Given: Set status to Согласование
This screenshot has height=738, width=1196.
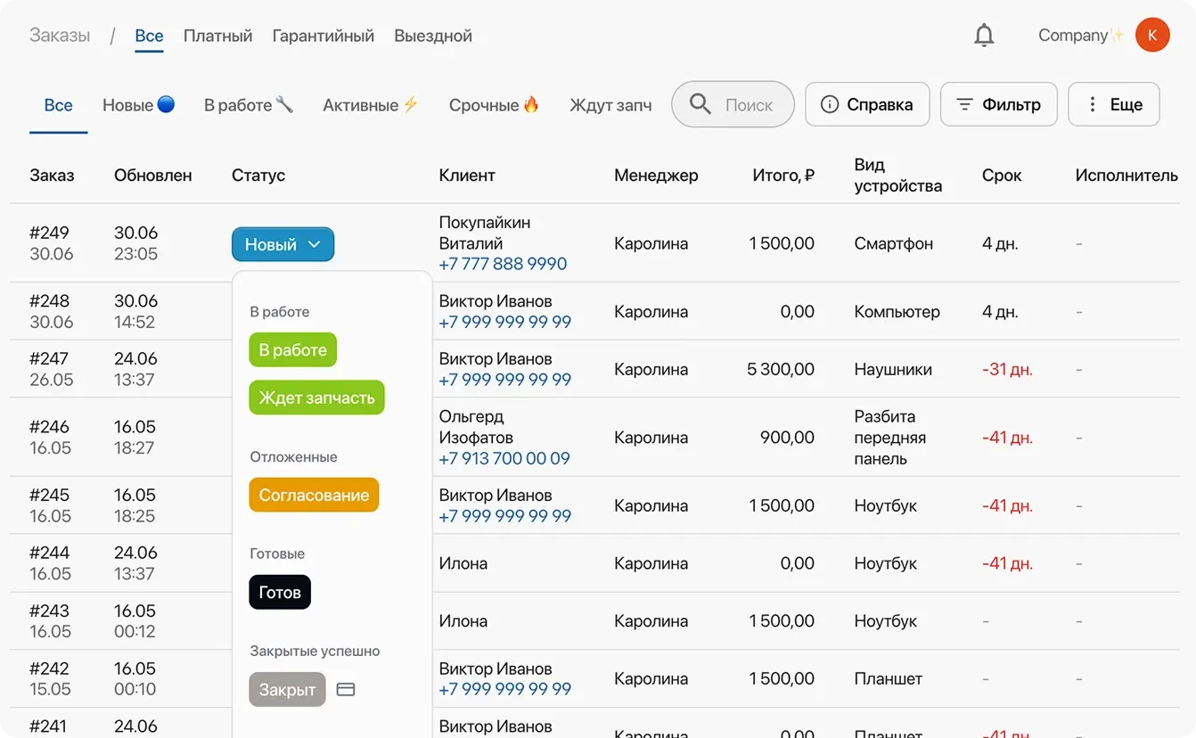Looking at the screenshot, I should pos(314,496).
